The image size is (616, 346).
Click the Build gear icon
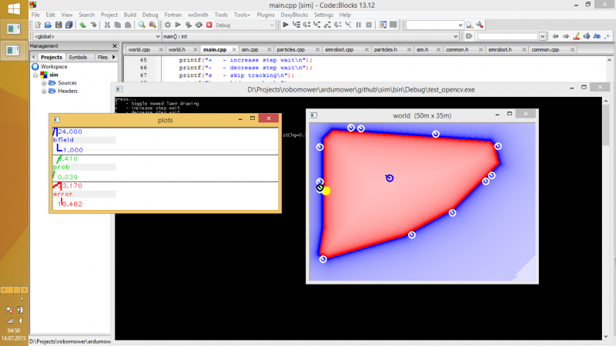click(x=168, y=25)
